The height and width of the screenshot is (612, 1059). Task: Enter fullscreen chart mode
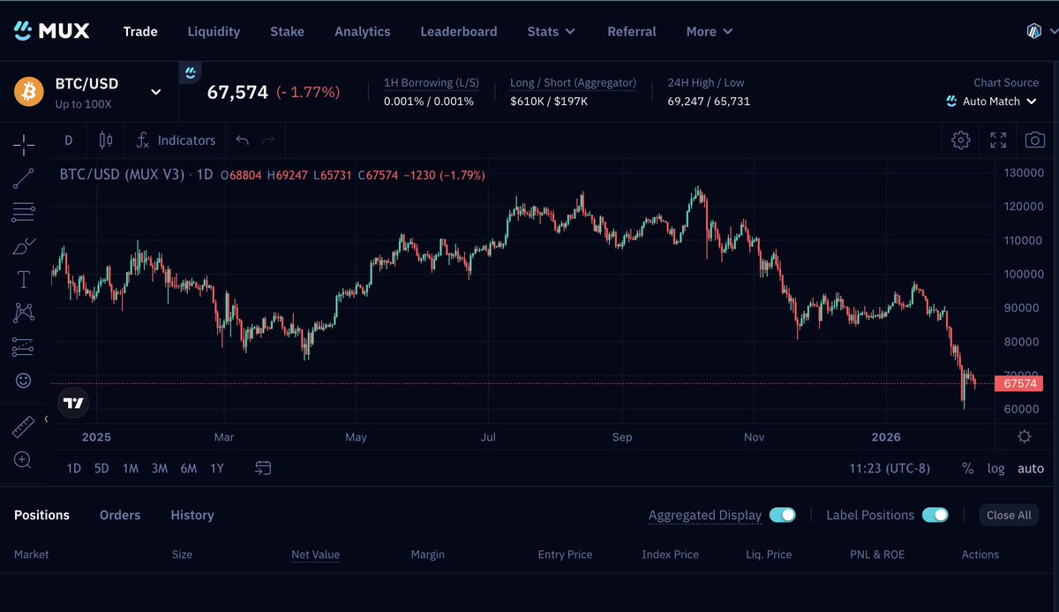pos(998,140)
